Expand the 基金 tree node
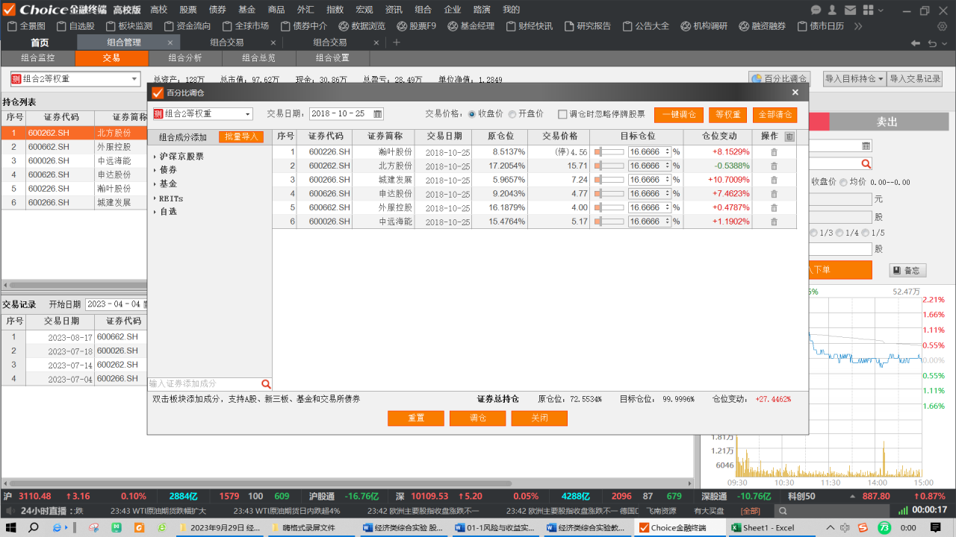Screen dimensions: 956x537 click(155, 183)
